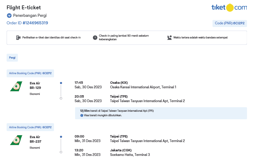253x161 pixels.
Task: Click the Jakarta (CGK) destination text
Action: tap(121, 150)
